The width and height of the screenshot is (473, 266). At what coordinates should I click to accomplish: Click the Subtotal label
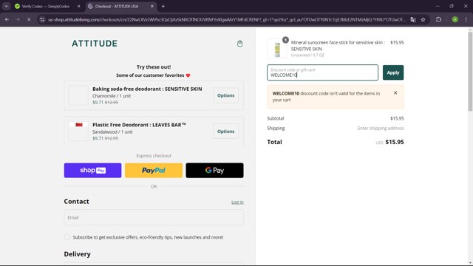tap(276, 118)
